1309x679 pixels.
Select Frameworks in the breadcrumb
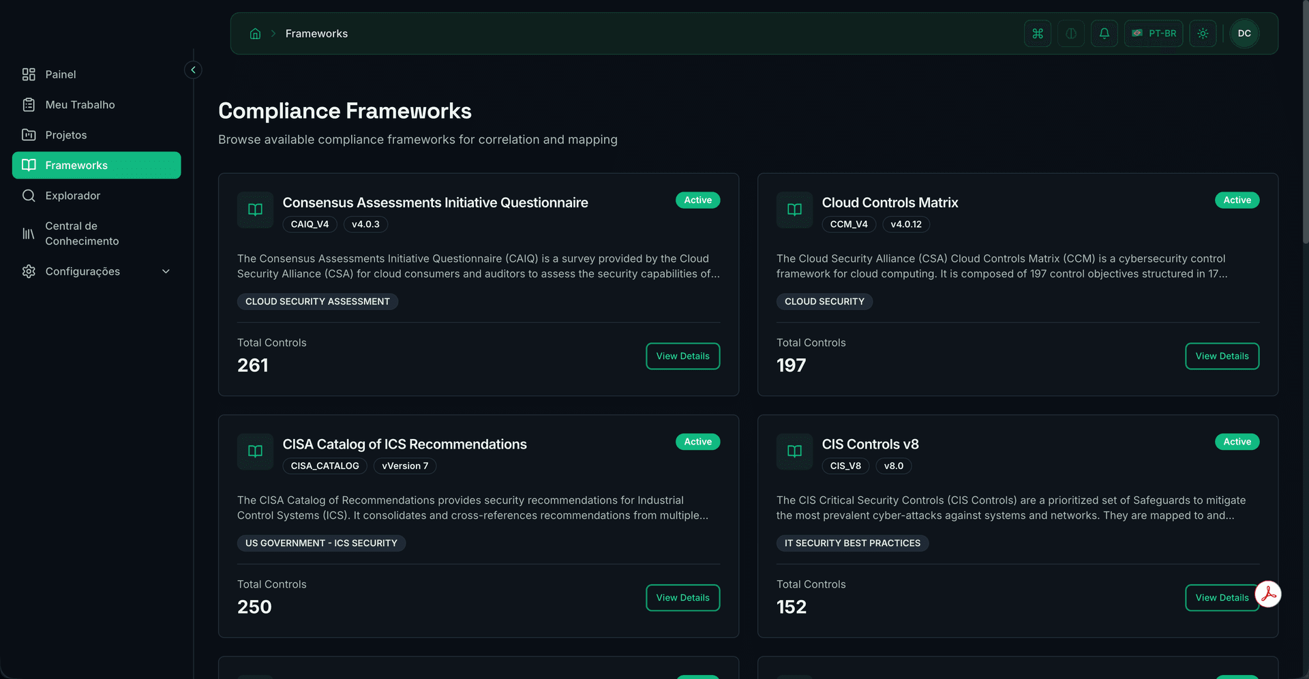point(316,33)
